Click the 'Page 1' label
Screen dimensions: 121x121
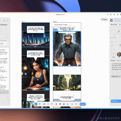(24, 22)
